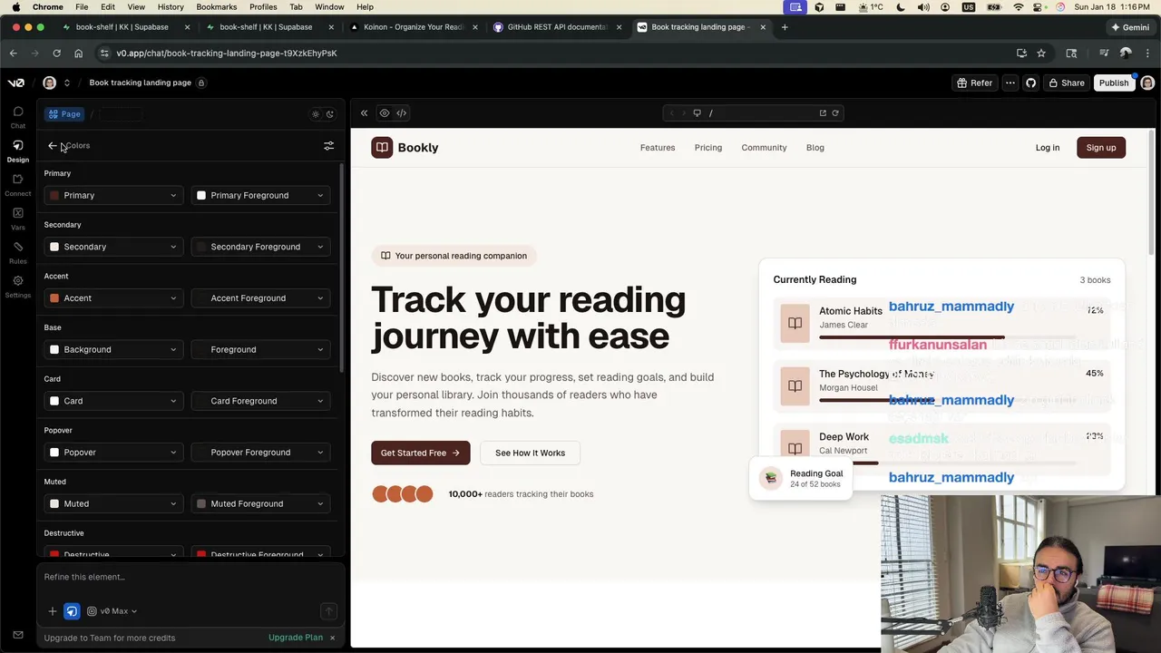Switch to light theme mode
1161x653 pixels.
pos(315,114)
